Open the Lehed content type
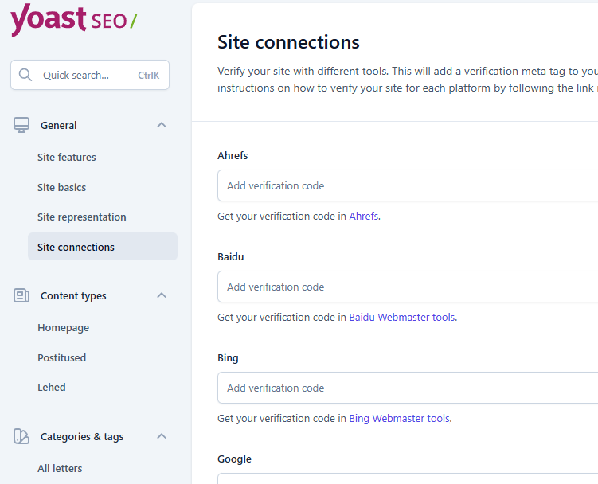Viewport: 598px width, 484px height. [52, 387]
